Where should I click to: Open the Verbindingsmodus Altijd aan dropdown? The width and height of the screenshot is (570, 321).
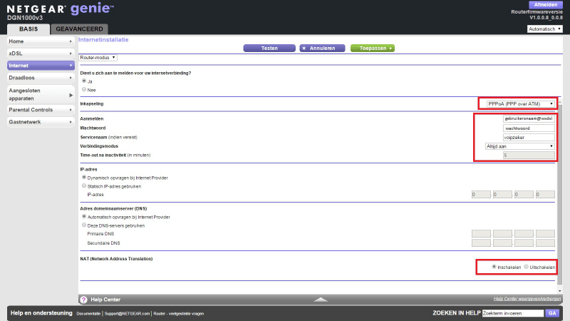(520, 146)
